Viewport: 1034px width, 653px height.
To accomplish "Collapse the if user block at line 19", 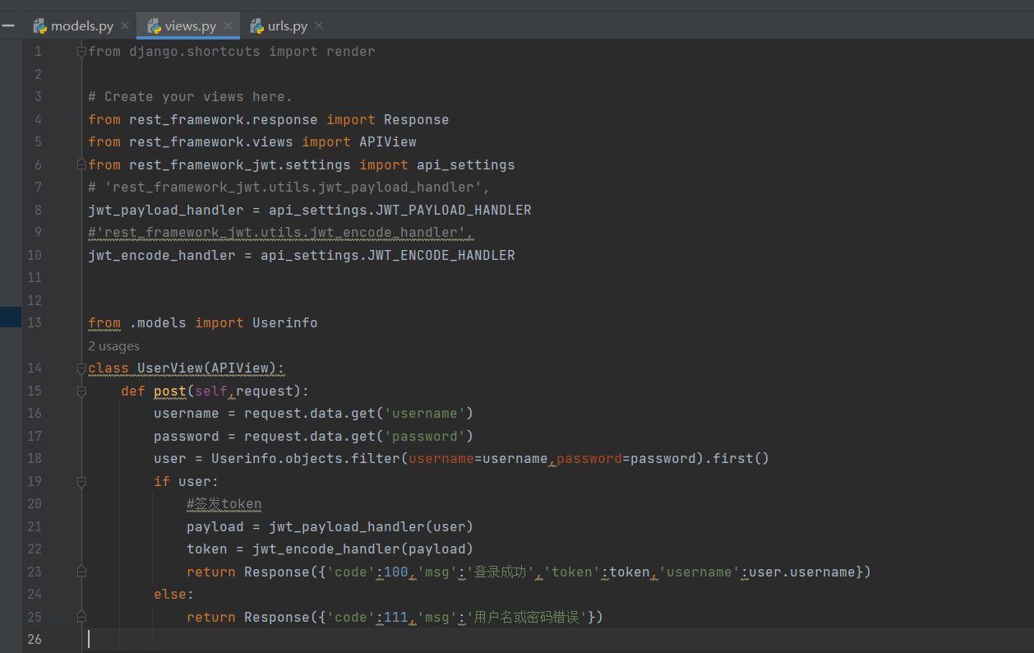I will (x=81, y=482).
